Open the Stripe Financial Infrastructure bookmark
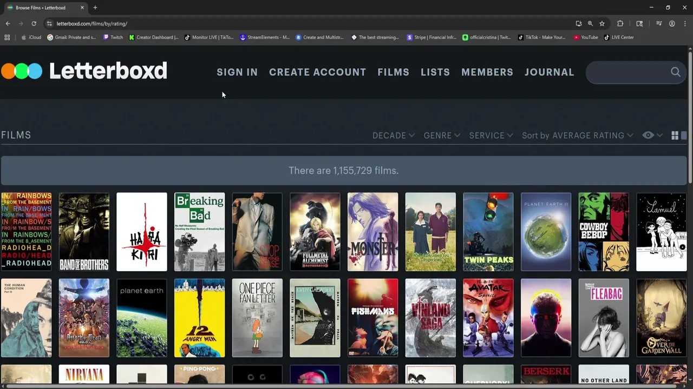 point(432,37)
